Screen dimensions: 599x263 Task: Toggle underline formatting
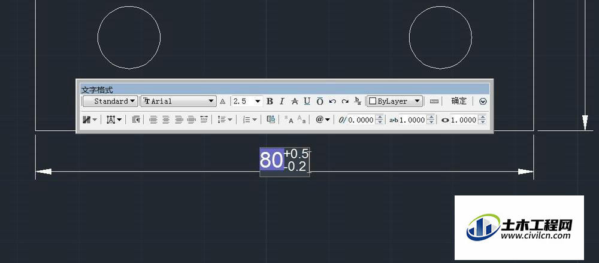(307, 102)
